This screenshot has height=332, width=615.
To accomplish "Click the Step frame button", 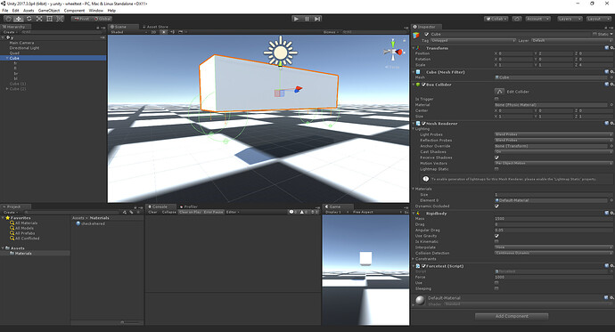I will click(317, 19).
